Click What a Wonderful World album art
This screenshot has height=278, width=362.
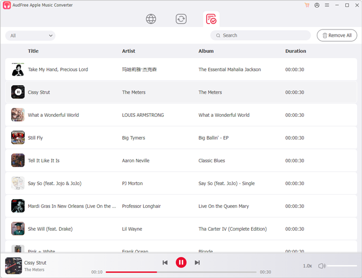pos(18,115)
